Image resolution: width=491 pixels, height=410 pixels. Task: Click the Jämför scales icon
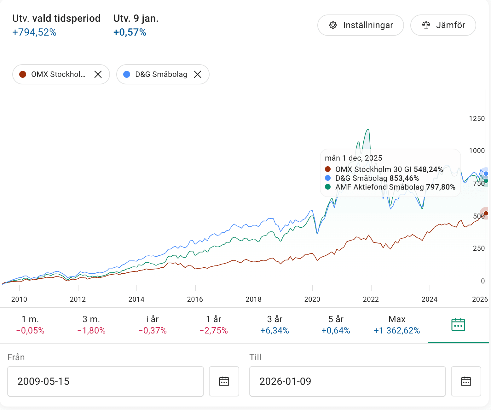tap(426, 25)
